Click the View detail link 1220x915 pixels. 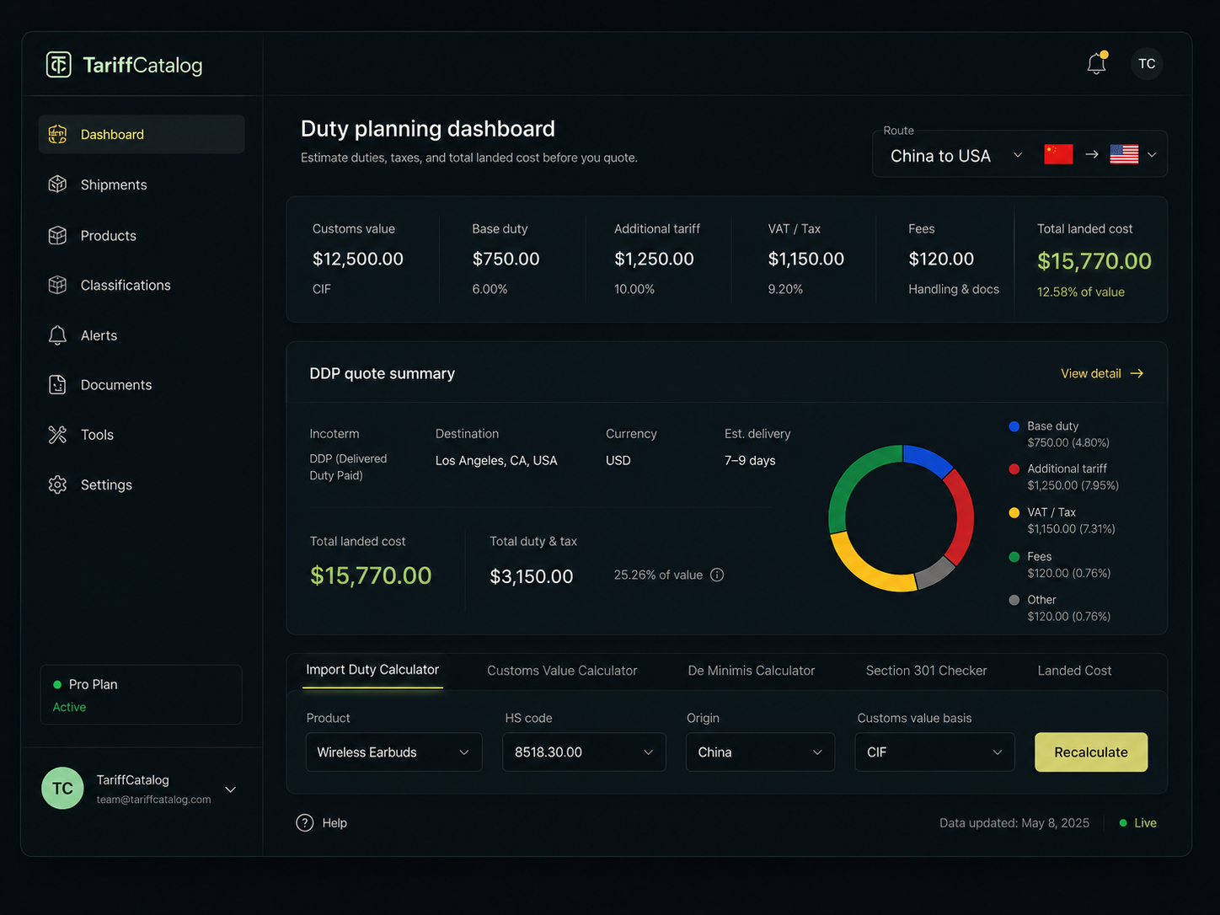pyautogui.click(x=1102, y=373)
